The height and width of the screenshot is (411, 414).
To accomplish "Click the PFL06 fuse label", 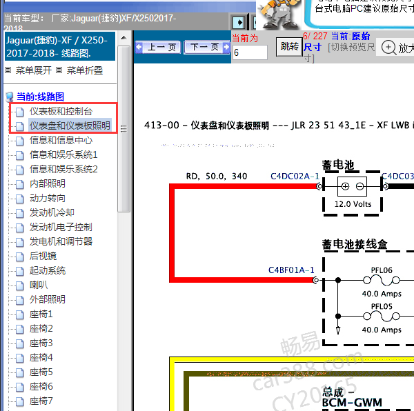I will pyautogui.click(x=382, y=270).
